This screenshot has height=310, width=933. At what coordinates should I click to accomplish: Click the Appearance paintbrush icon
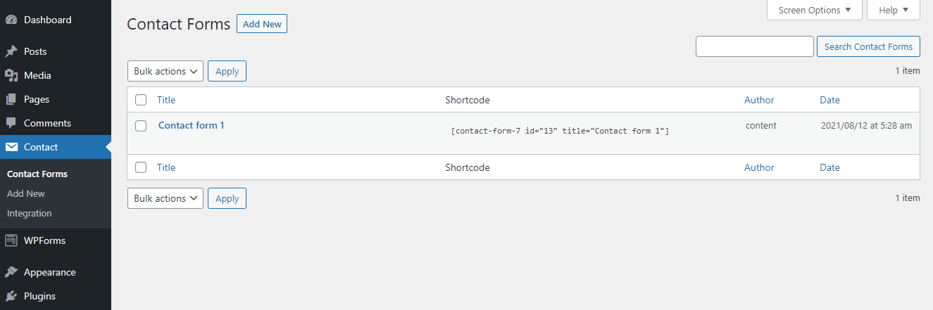11,272
